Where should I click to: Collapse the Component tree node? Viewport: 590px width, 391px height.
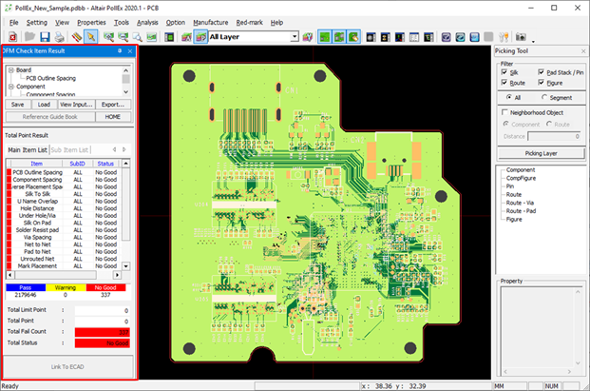pyautogui.click(x=10, y=87)
